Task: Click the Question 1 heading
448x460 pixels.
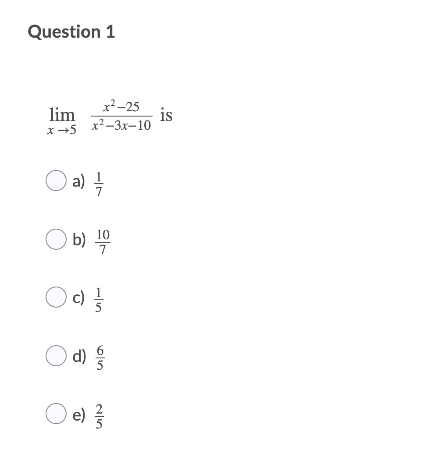Action: click(71, 32)
